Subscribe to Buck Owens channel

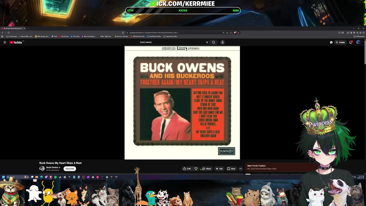[x=70, y=169]
